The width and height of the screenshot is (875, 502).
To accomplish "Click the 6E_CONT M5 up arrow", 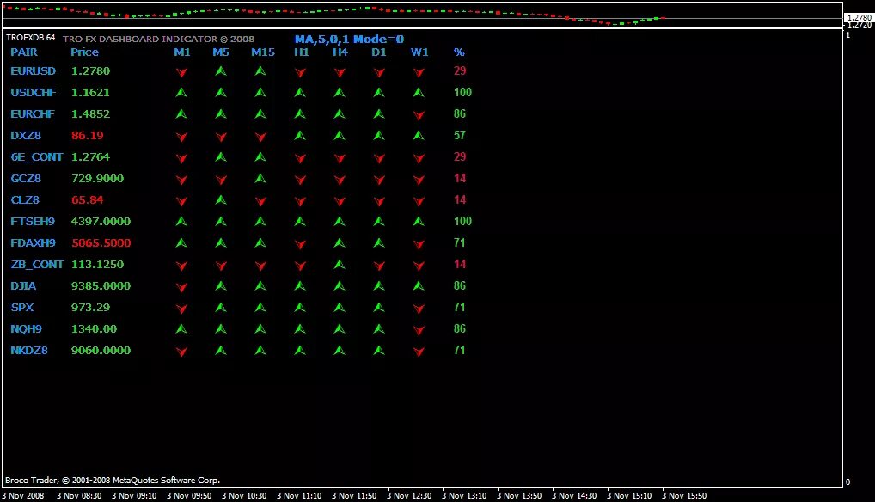I will tap(221, 157).
